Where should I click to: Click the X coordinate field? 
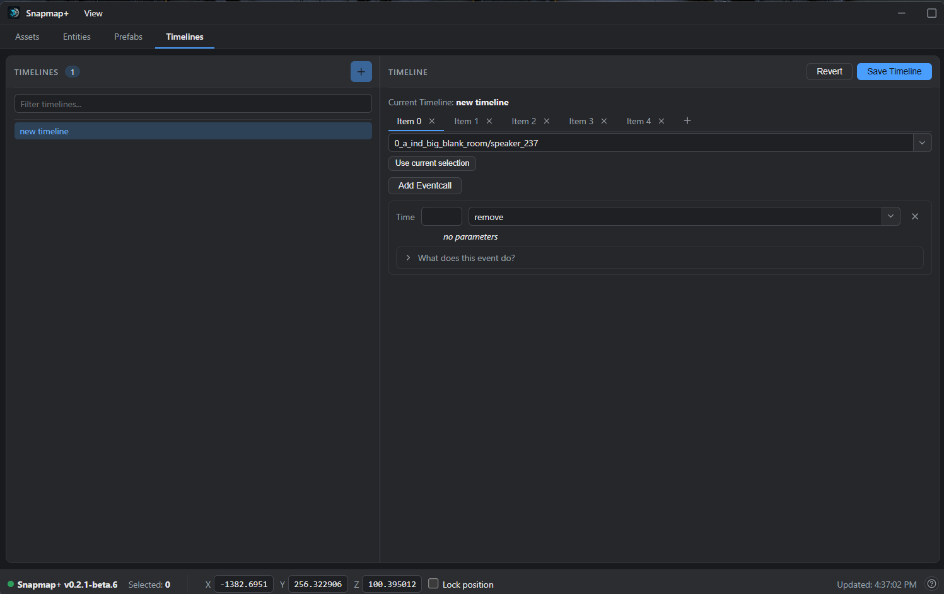point(244,584)
